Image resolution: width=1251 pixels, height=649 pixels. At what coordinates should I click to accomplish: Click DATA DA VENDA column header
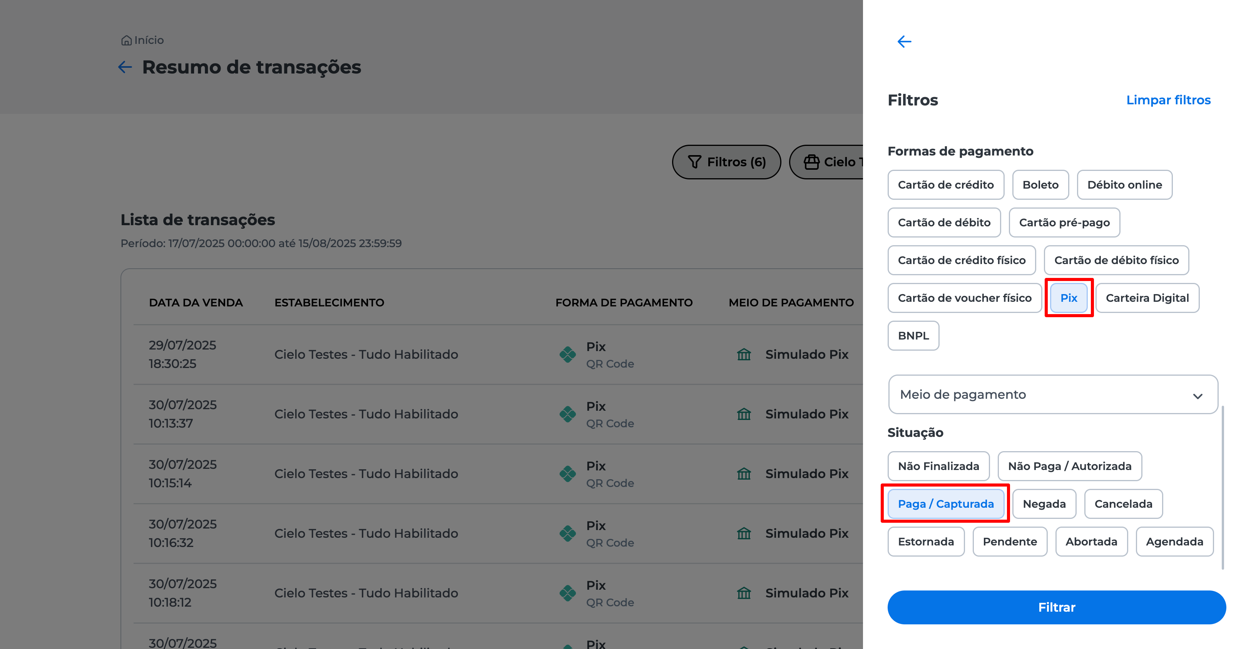[196, 303]
